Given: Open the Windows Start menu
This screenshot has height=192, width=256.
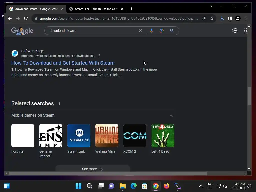Looking at the screenshot, I should click(x=78, y=186).
